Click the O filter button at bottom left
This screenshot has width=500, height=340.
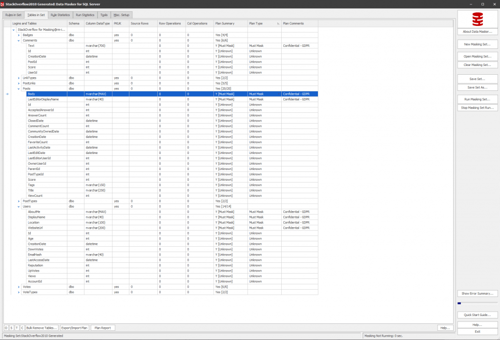click(6, 328)
